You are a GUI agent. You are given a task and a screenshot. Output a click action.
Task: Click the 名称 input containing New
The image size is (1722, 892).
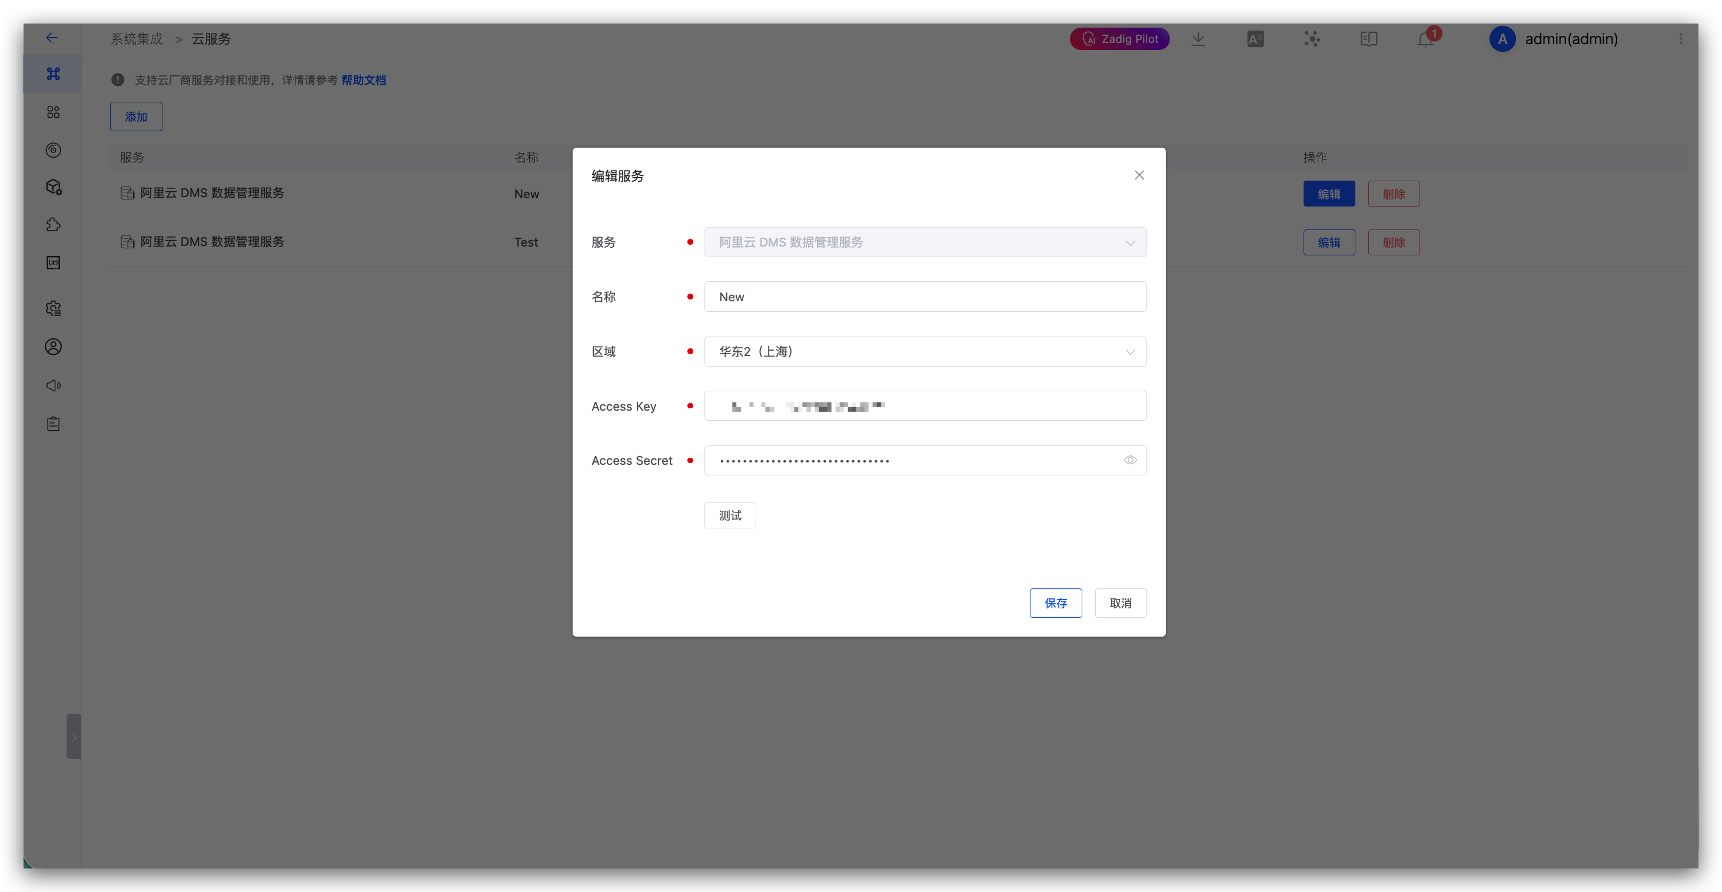(x=925, y=297)
